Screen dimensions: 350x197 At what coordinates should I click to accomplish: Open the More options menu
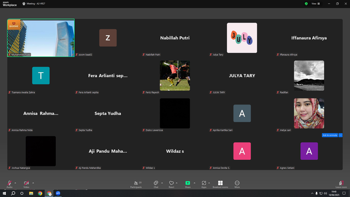point(237,184)
